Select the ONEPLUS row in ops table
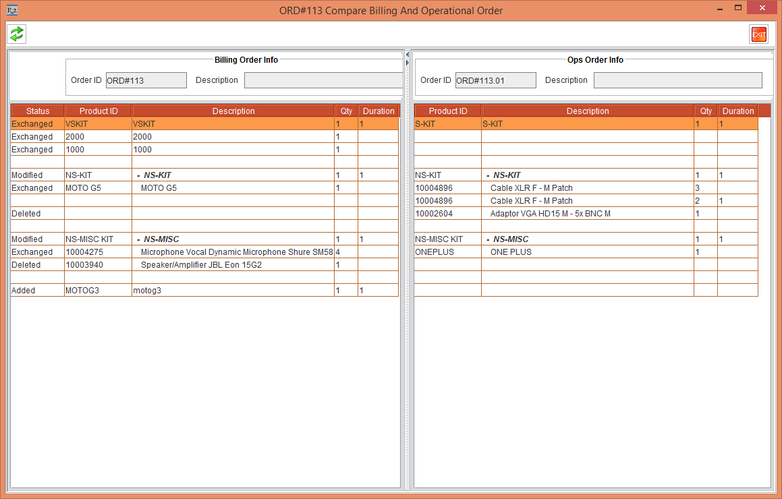782x499 pixels. (580, 252)
